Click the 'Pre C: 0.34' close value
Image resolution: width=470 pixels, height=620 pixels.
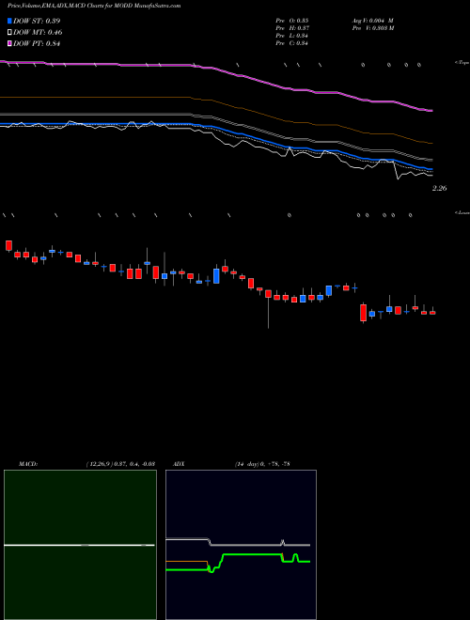pyautogui.click(x=292, y=43)
